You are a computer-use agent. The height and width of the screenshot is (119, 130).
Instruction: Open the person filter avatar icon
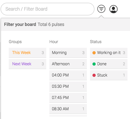tap(113, 9)
